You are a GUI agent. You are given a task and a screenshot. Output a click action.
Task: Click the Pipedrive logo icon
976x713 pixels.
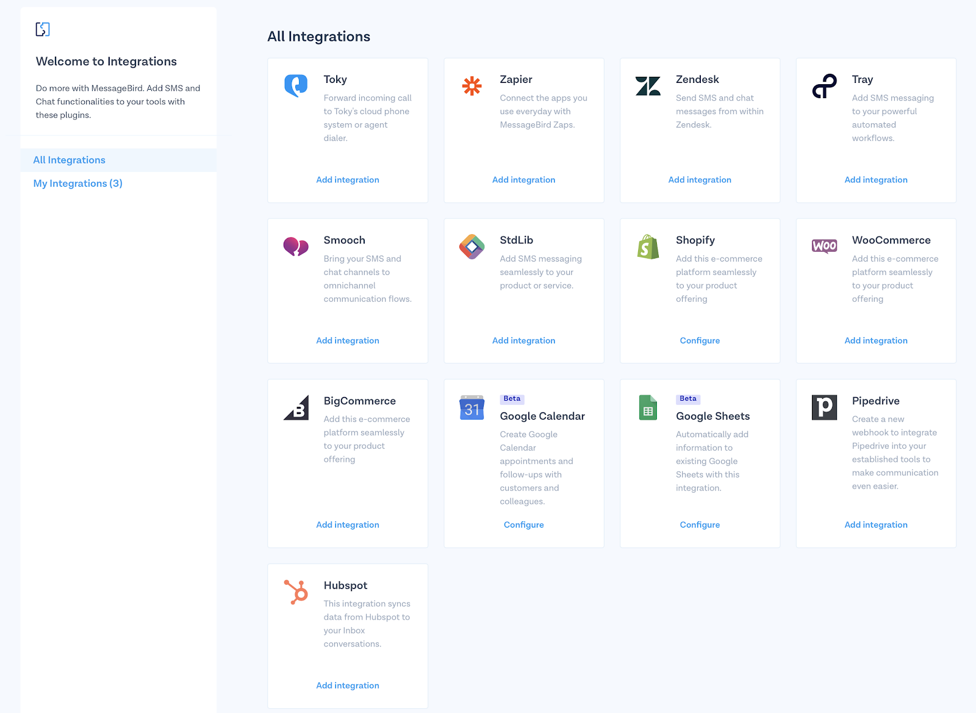824,407
